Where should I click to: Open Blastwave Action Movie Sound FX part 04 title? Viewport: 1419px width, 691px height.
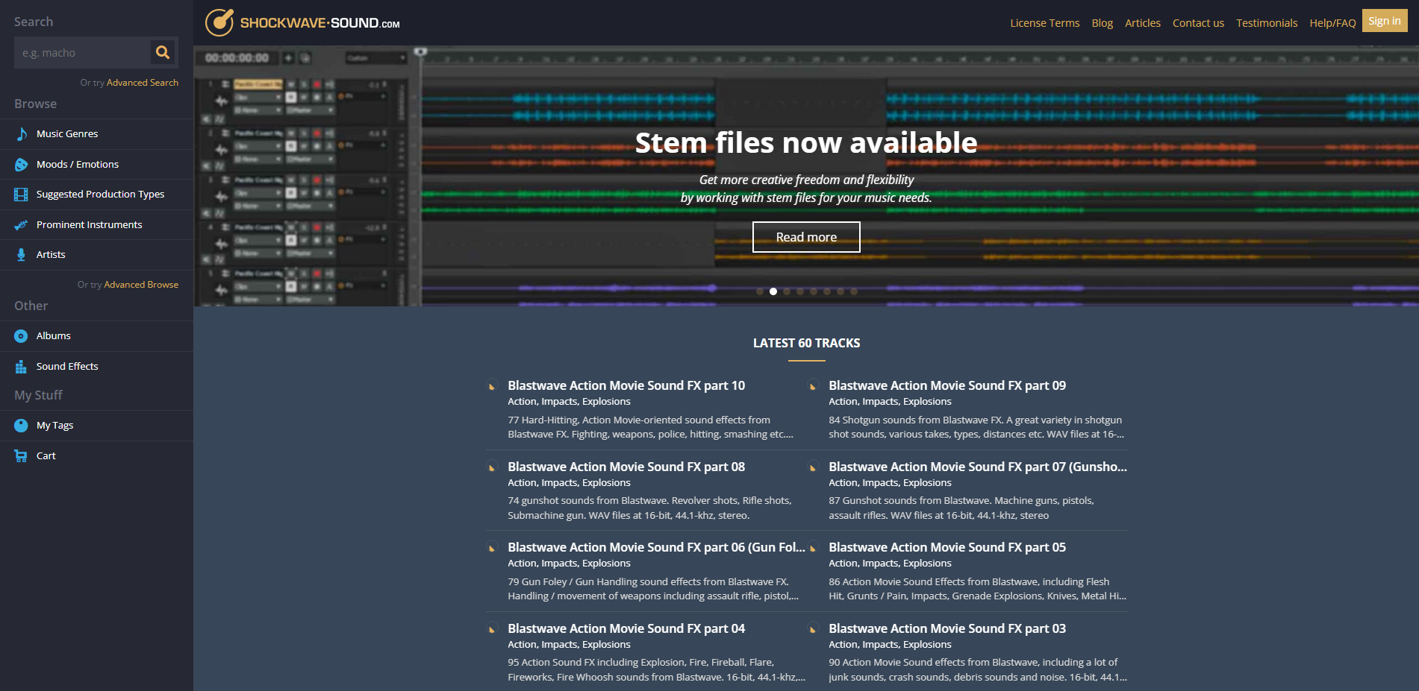pos(626,628)
